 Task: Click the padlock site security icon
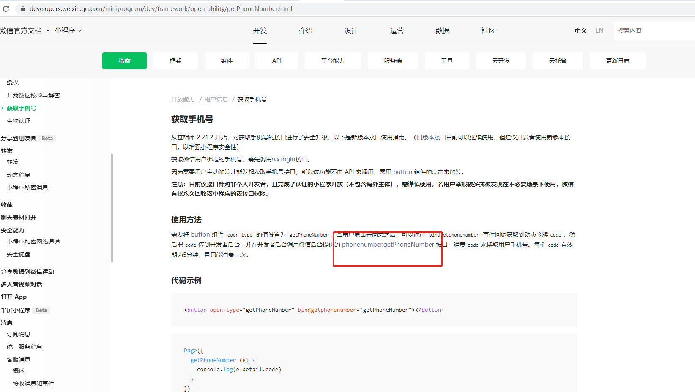click(x=23, y=9)
